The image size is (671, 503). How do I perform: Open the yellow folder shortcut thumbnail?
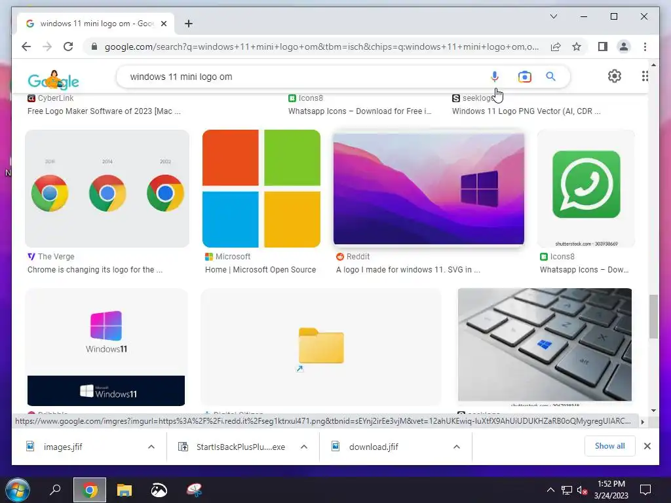[x=321, y=347]
